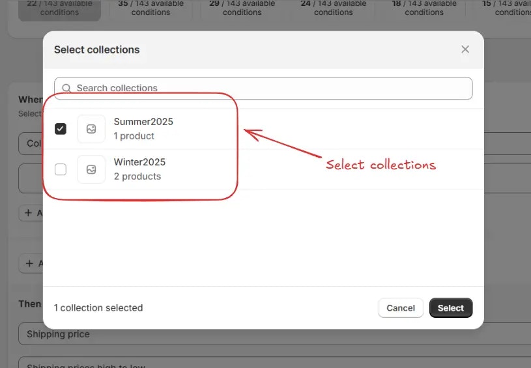This screenshot has height=368, width=531.
Task: Open the 35 / 143 available conditions tab
Action: 151,8
